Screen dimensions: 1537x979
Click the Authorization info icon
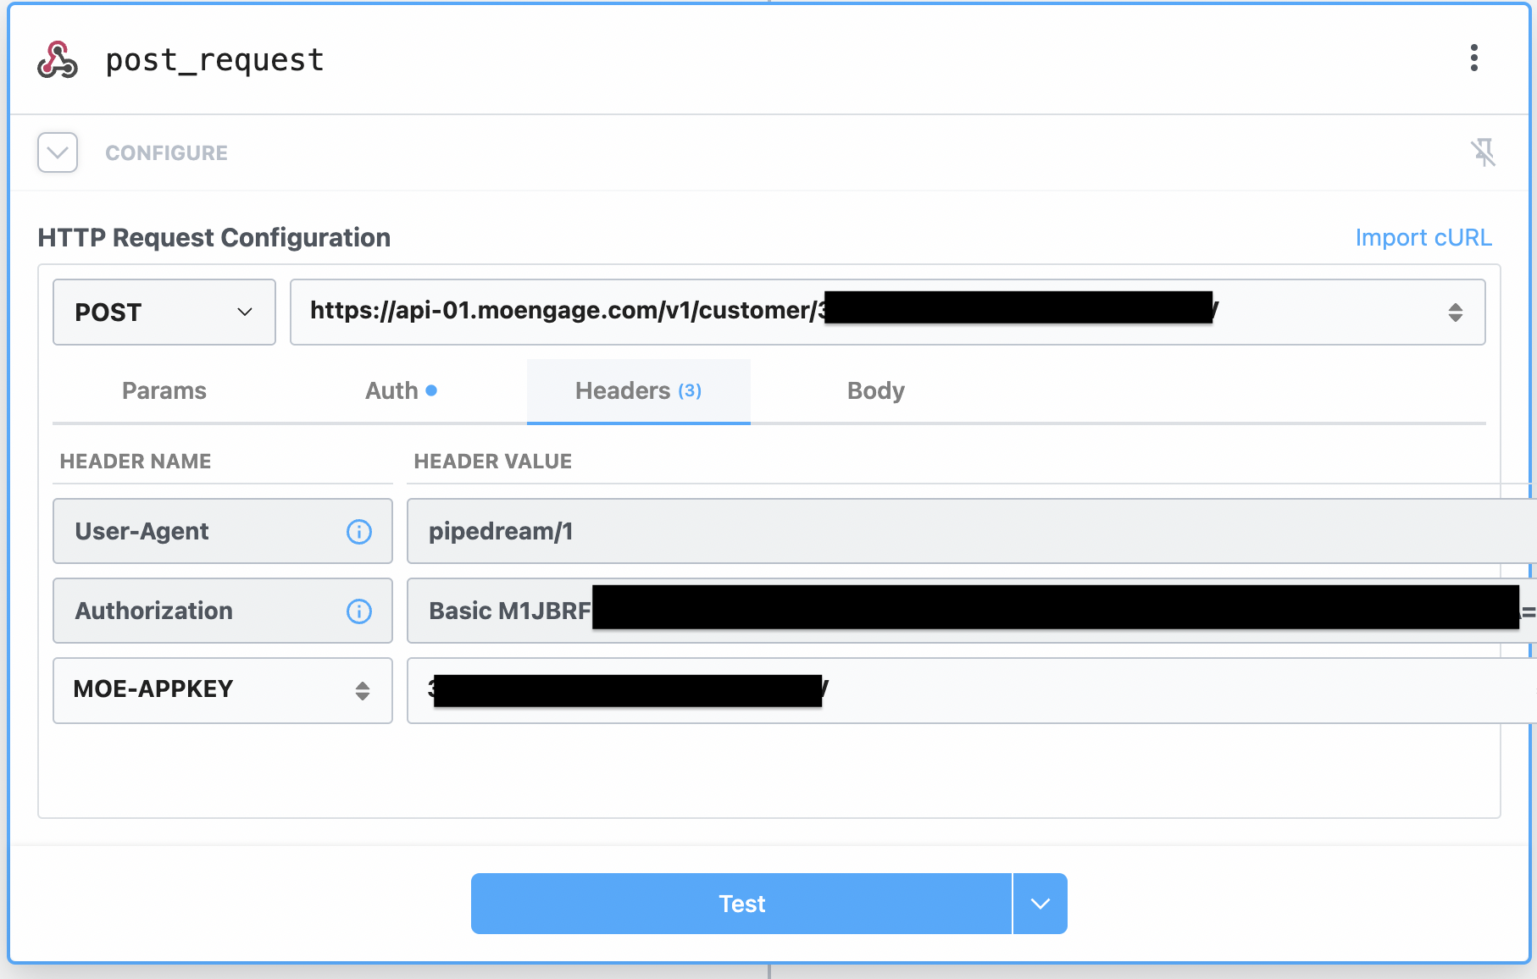click(359, 611)
